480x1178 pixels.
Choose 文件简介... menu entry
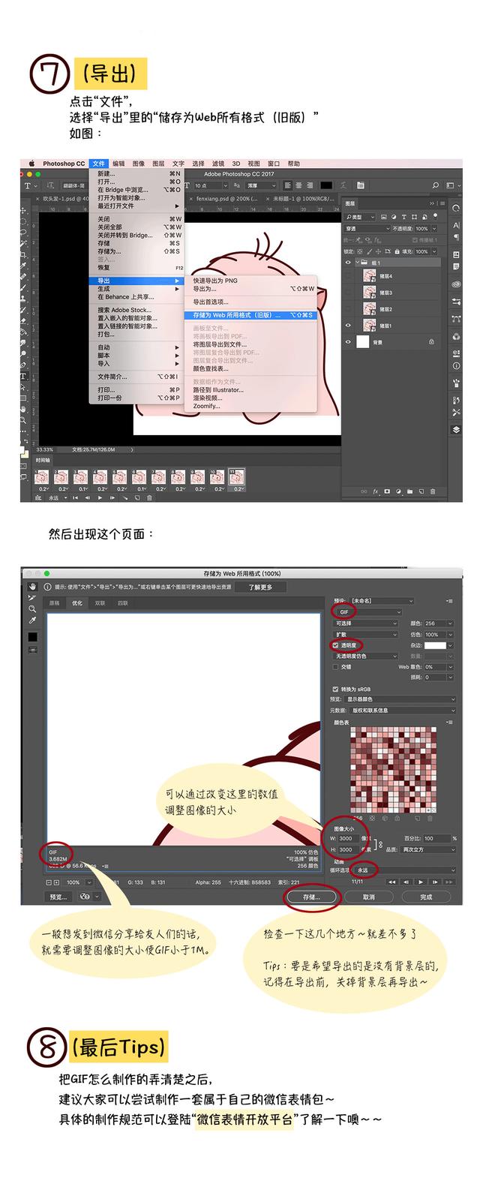[136, 377]
